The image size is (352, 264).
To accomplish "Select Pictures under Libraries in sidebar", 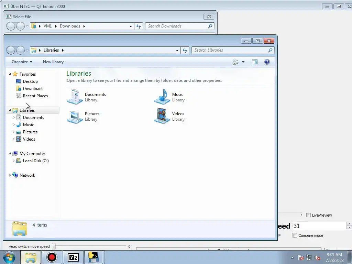I will tap(30, 132).
